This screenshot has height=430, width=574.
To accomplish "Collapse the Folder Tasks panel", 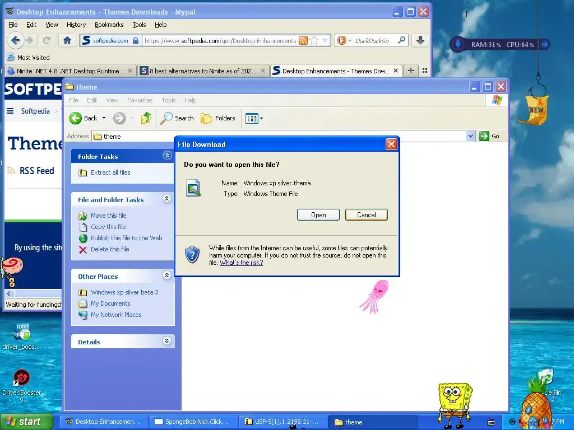I will coord(167,156).
